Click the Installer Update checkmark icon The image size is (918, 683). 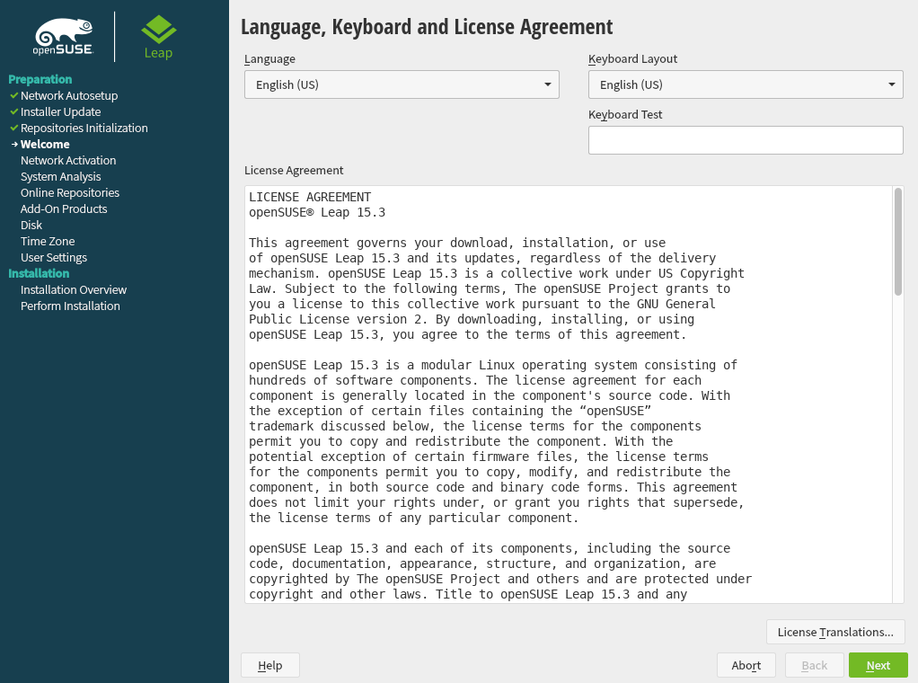14,111
